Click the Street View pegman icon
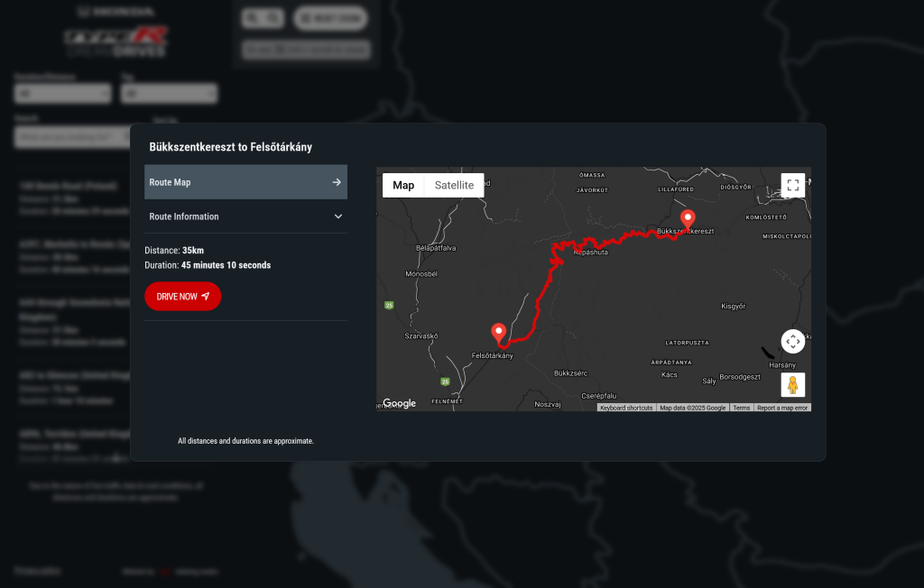 point(792,385)
